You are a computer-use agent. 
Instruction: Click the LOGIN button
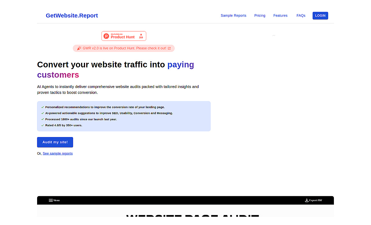coord(320,16)
